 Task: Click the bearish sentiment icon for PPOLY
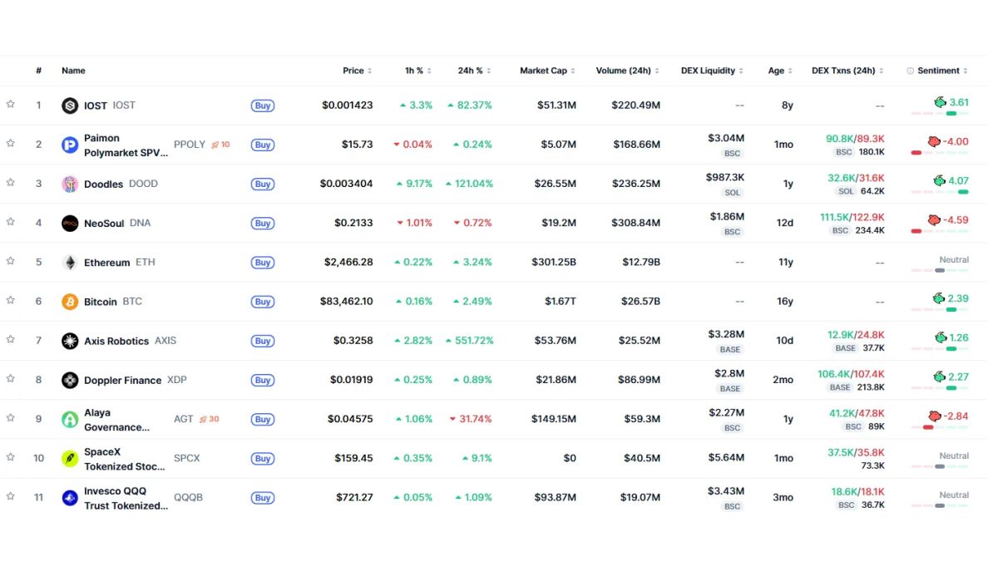(934, 141)
